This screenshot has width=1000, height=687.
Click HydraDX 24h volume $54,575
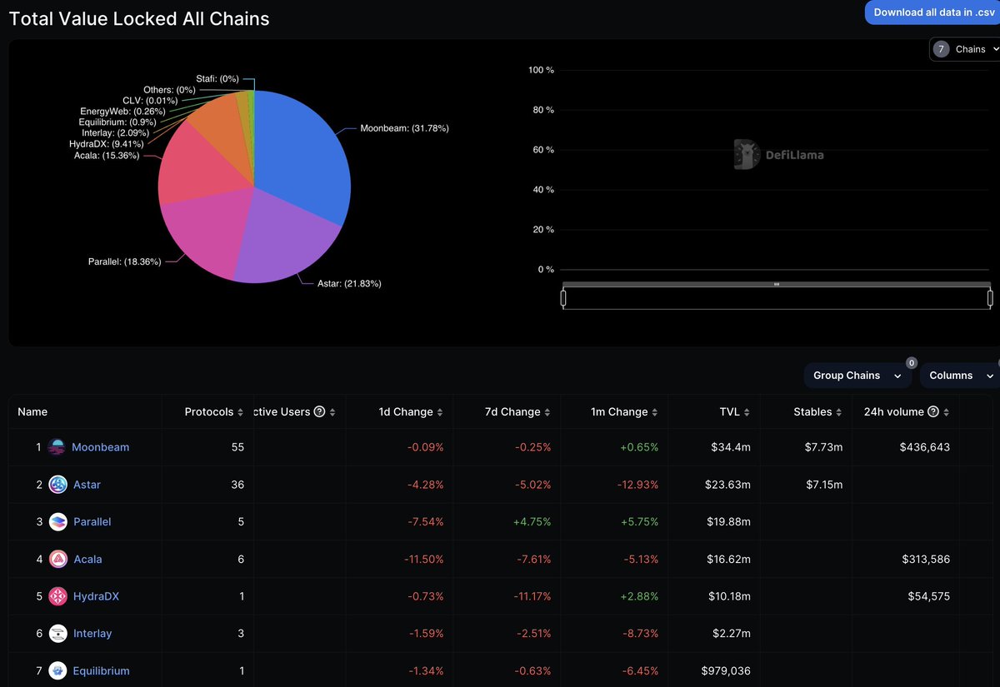coord(928,596)
